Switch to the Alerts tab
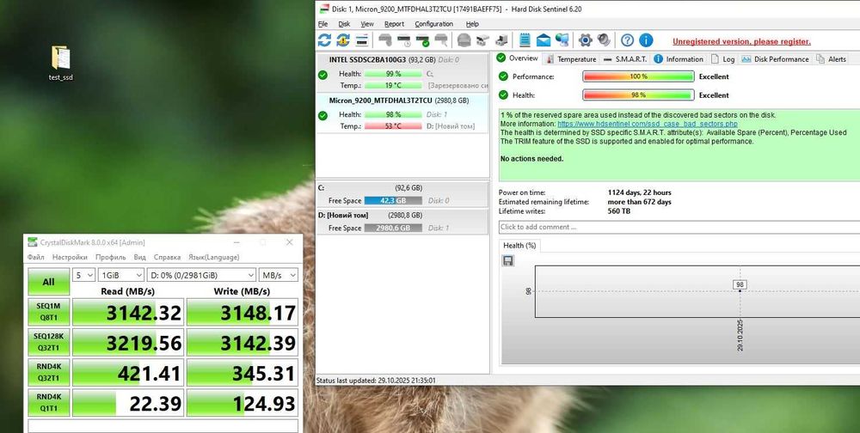The height and width of the screenshot is (433, 860). click(x=832, y=59)
